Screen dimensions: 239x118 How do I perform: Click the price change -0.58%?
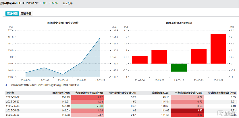coord(53,3)
